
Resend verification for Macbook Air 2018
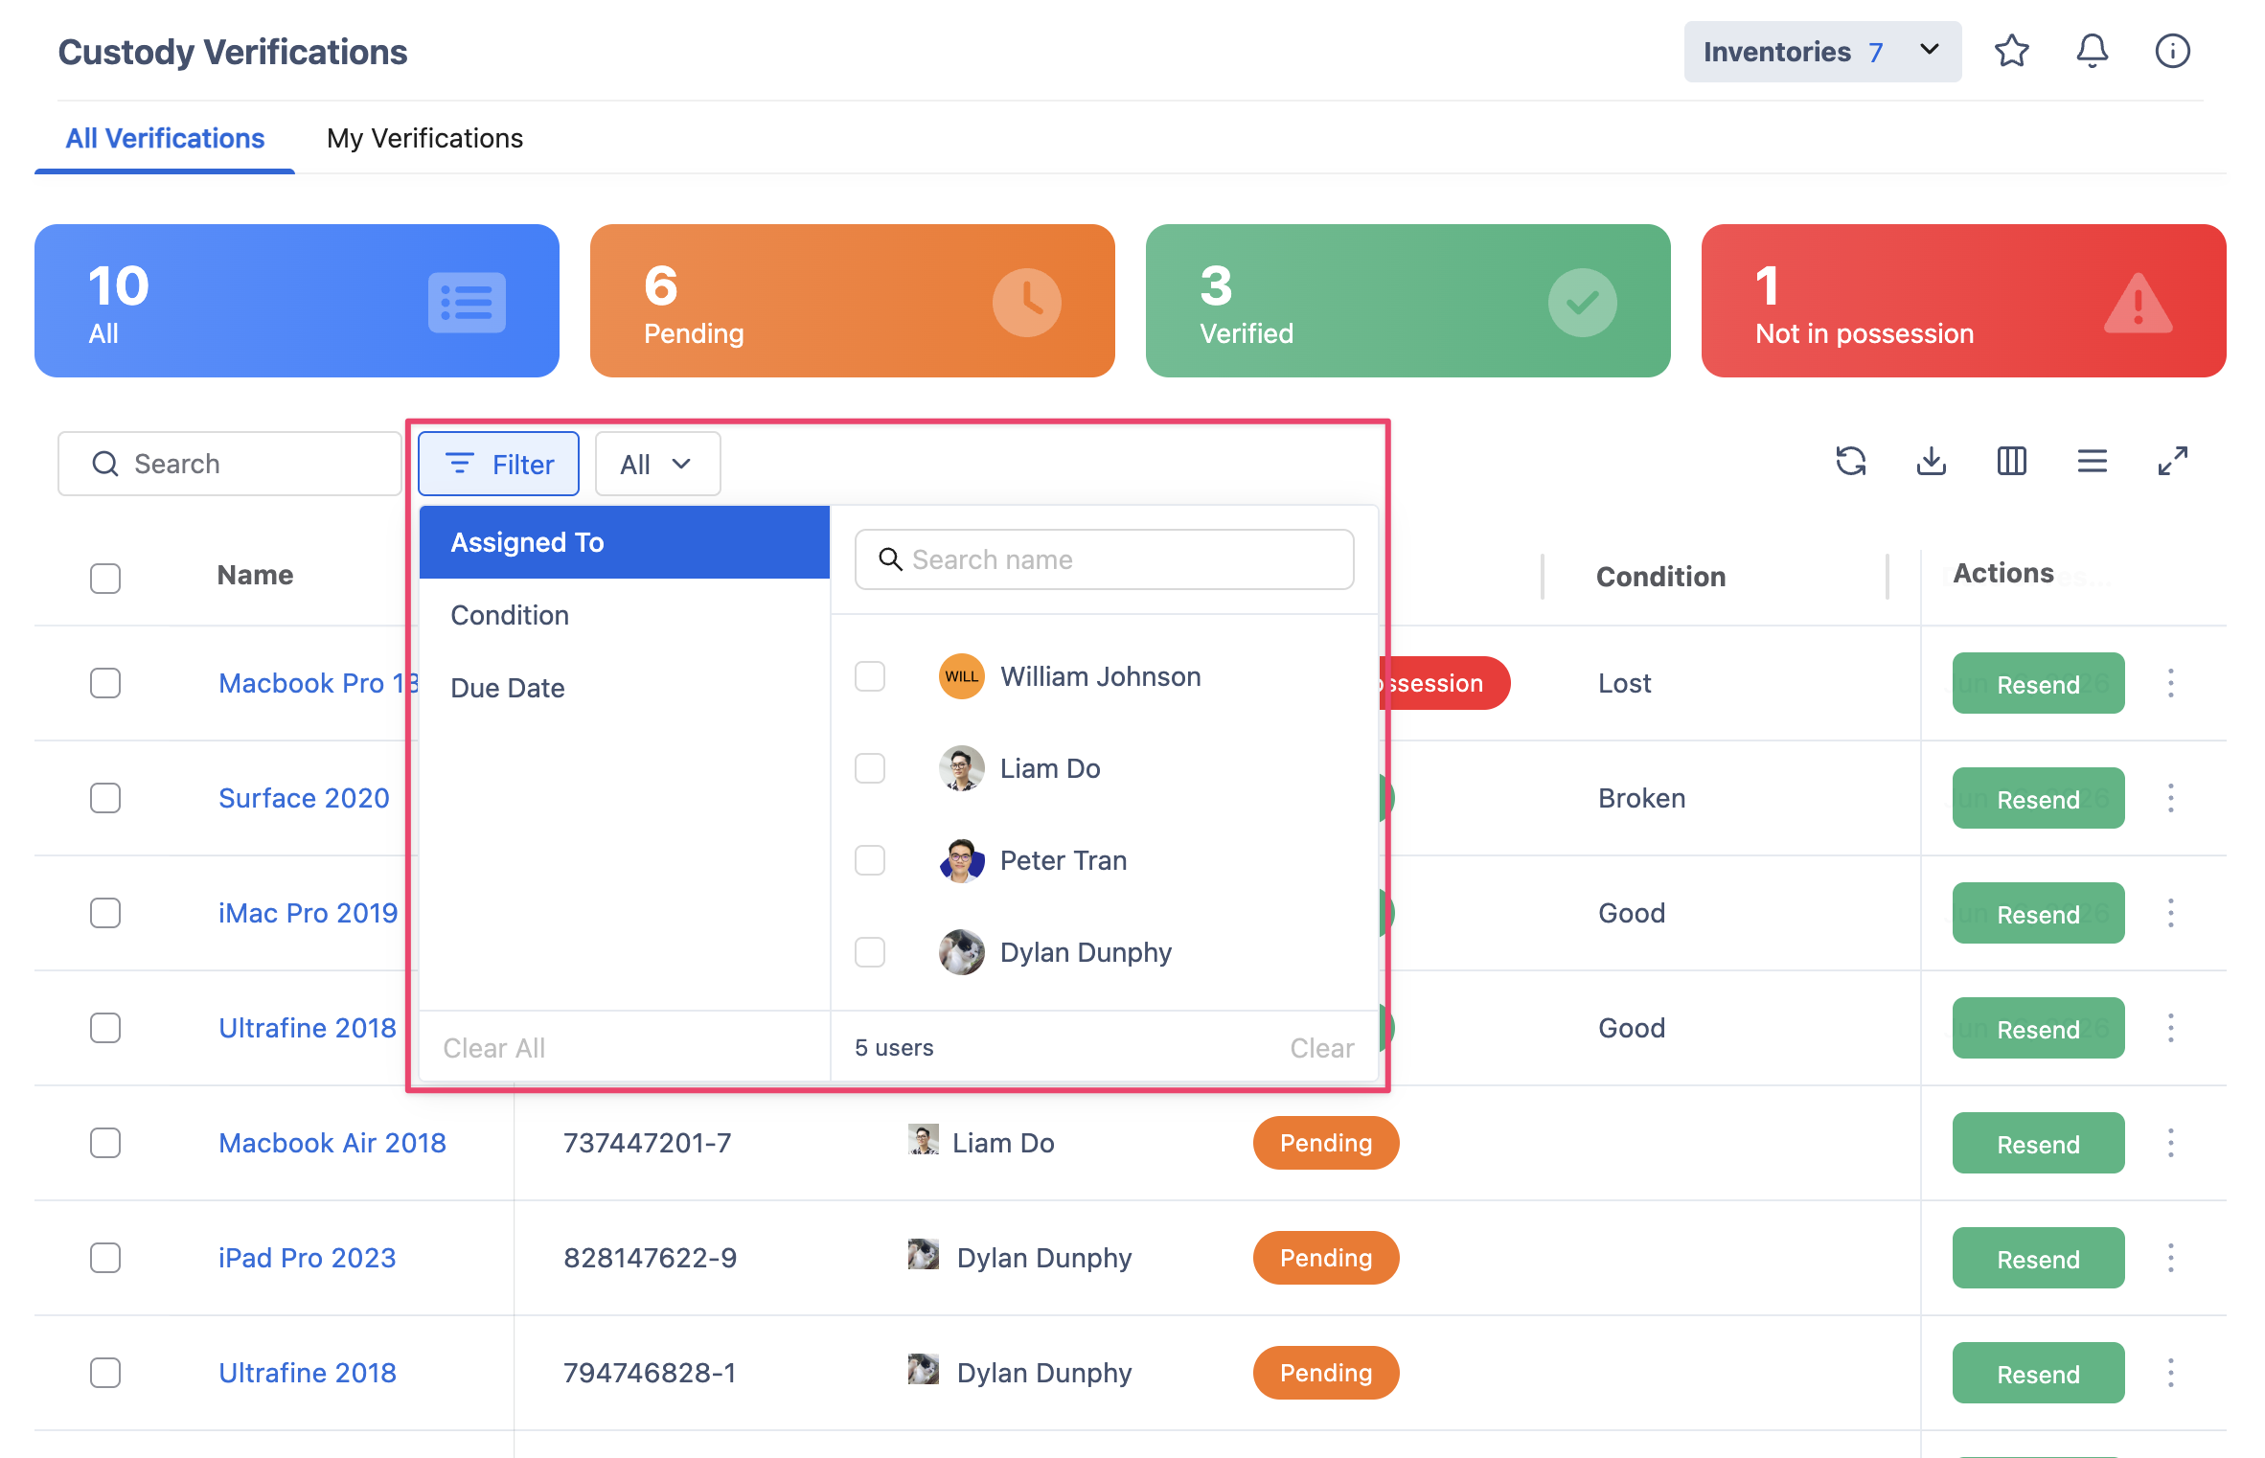[x=2038, y=1144]
